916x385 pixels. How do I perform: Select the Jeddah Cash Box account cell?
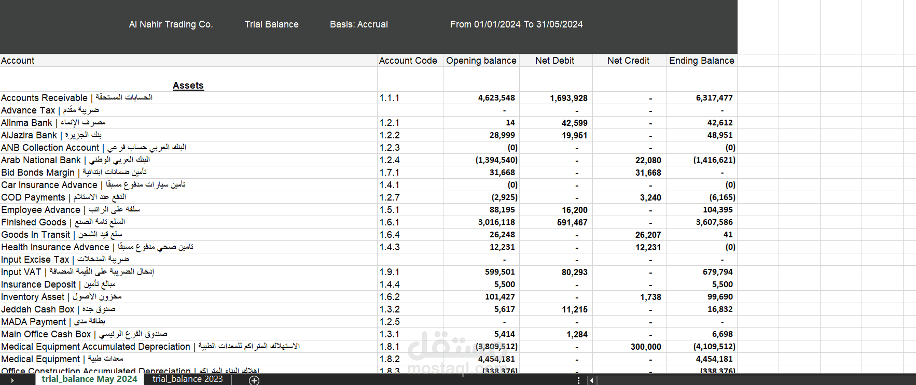(x=188, y=309)
